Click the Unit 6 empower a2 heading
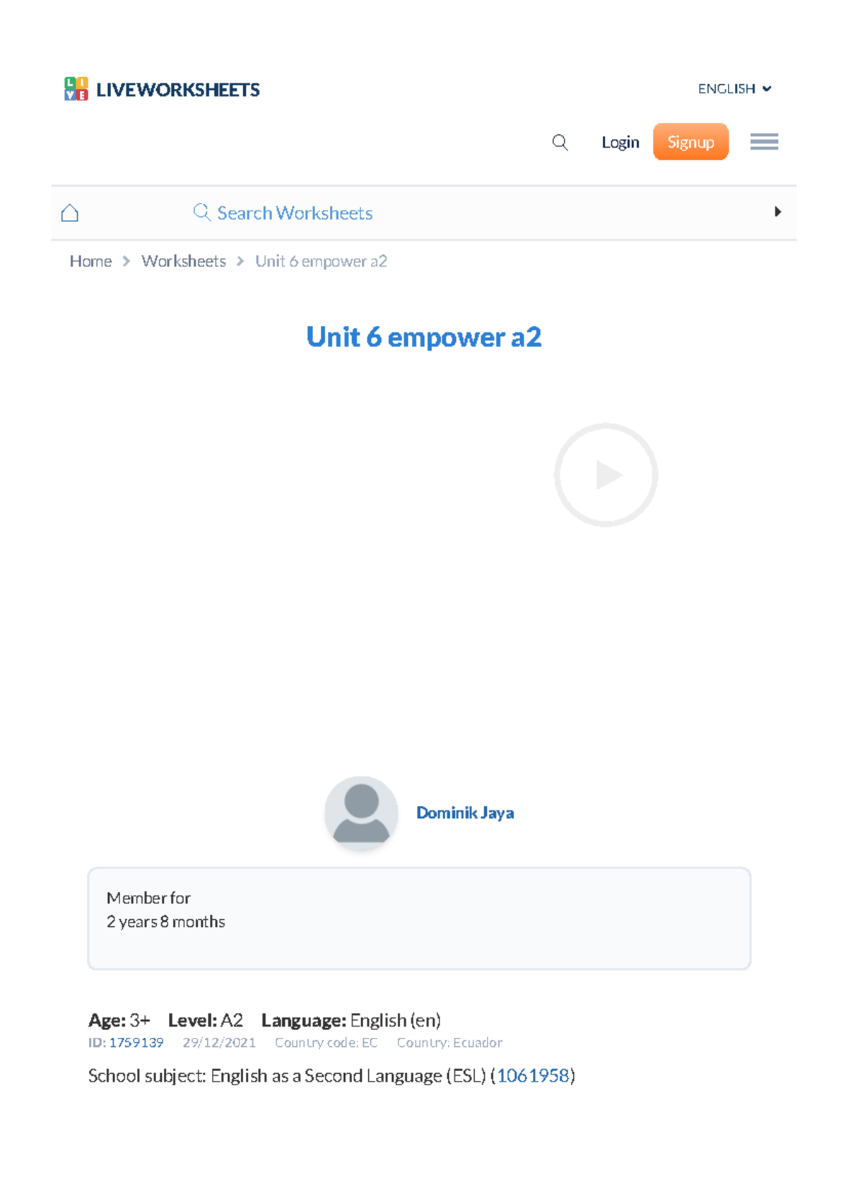 (423, 337)
